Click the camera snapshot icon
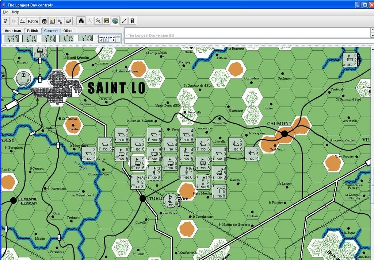 tap(81, 21)
